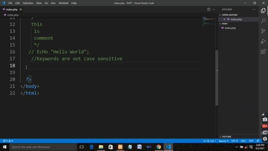Image resolution: width=268 pixels, height=151 pixels.
Task: Open the Help menu
Action: pyautogui.click(x=74, y=3)
